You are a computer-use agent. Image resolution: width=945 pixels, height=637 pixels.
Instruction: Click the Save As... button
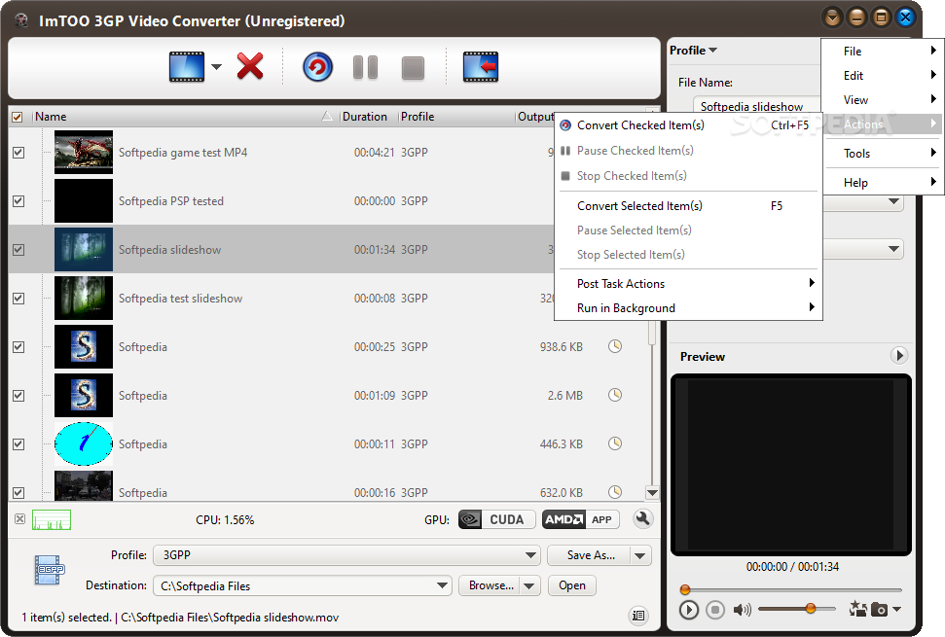590,555
